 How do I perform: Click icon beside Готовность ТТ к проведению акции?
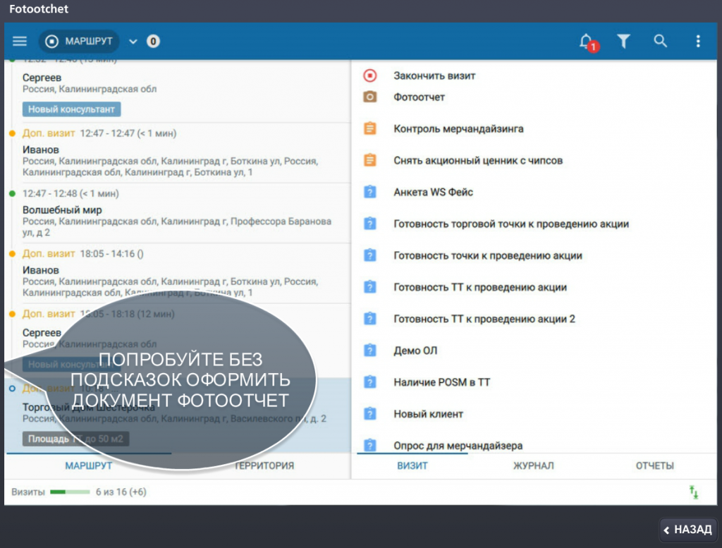pyautogui.click(x=369, y=287)
